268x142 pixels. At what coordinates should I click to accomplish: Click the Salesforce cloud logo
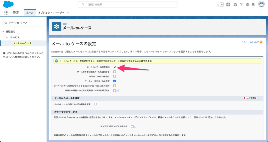coord(8,4)
